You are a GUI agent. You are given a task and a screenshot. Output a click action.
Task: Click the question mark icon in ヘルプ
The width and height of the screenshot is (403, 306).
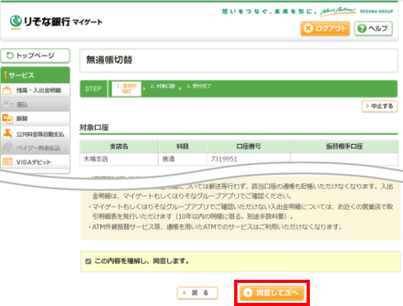[362, 29]
